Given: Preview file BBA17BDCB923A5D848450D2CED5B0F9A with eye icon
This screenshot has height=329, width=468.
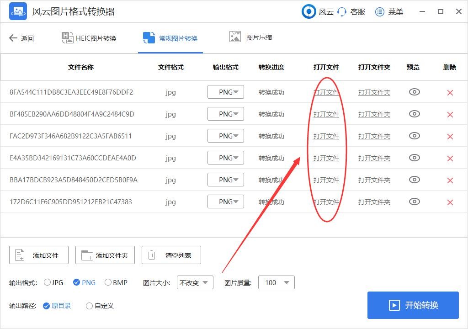Looking at the screenshot, I should tap(414, 180).
